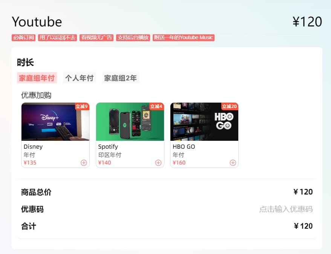Viewport: 331px width, 254px height.
Task: Click the 看视频无广告 tag
Action: coord(97,38)
